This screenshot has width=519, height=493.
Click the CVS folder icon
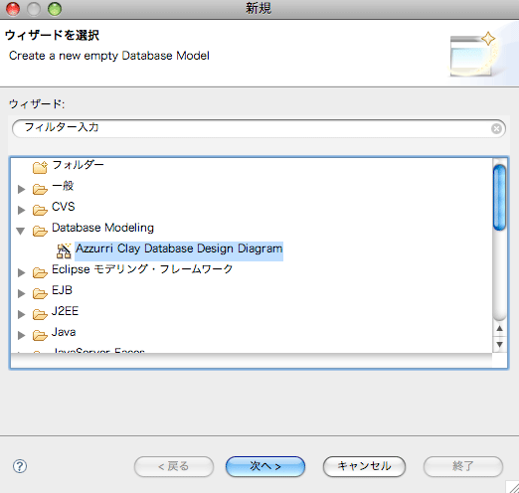click(40, 210)
